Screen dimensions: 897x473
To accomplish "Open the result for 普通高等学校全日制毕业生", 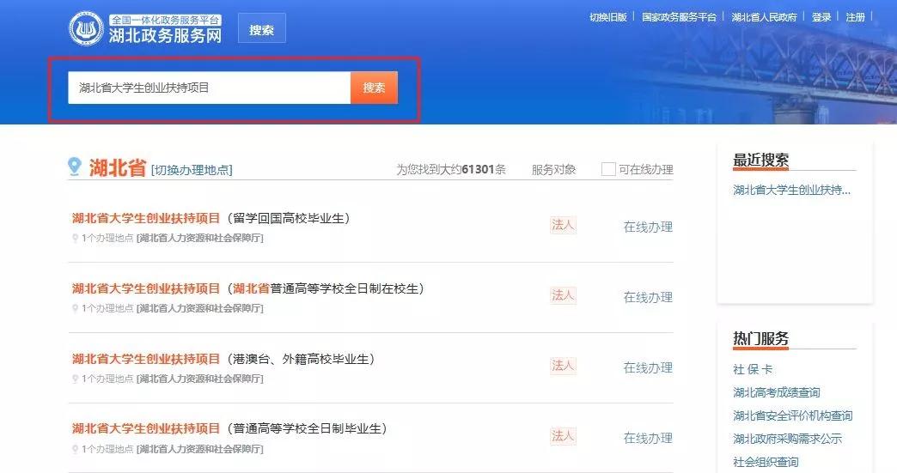I will (x=229, y=428).
